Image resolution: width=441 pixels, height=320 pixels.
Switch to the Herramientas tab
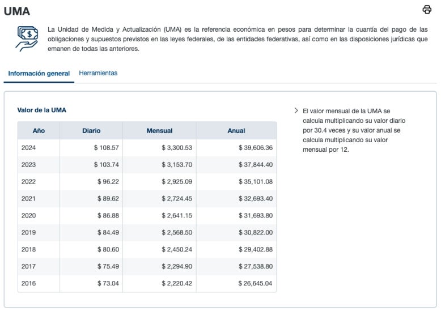click(x=98, y=73)
